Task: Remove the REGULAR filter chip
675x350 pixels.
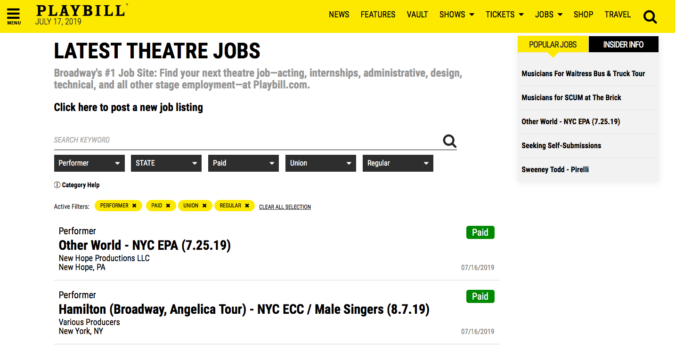Action: [247, 206]
